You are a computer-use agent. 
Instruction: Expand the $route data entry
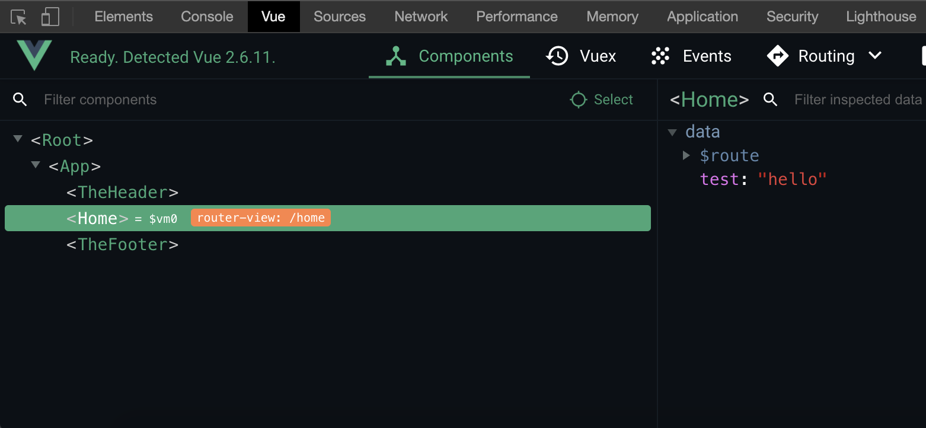686,155
